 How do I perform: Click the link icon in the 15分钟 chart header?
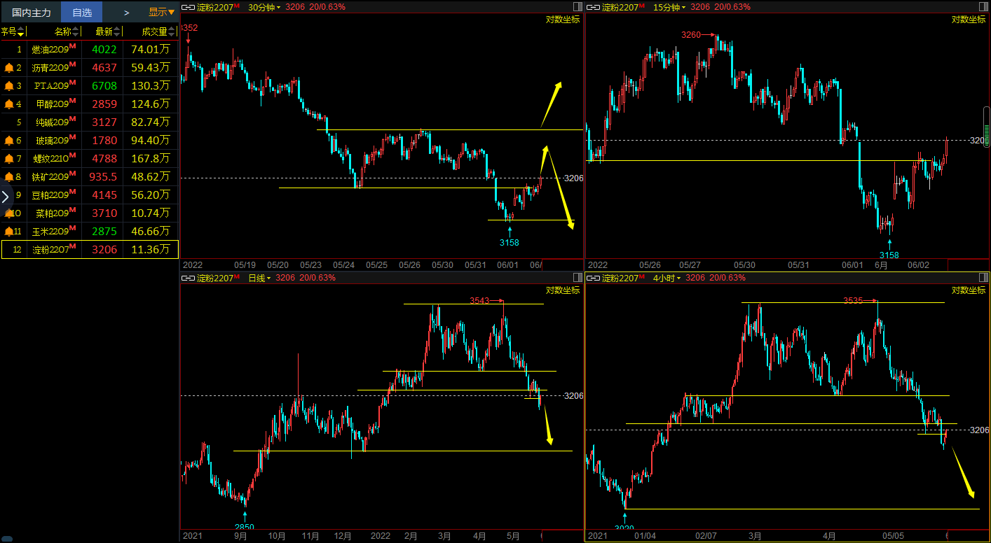593,7
